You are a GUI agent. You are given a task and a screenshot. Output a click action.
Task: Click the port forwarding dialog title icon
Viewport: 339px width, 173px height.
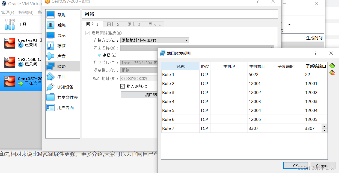(x=163, y=53)
